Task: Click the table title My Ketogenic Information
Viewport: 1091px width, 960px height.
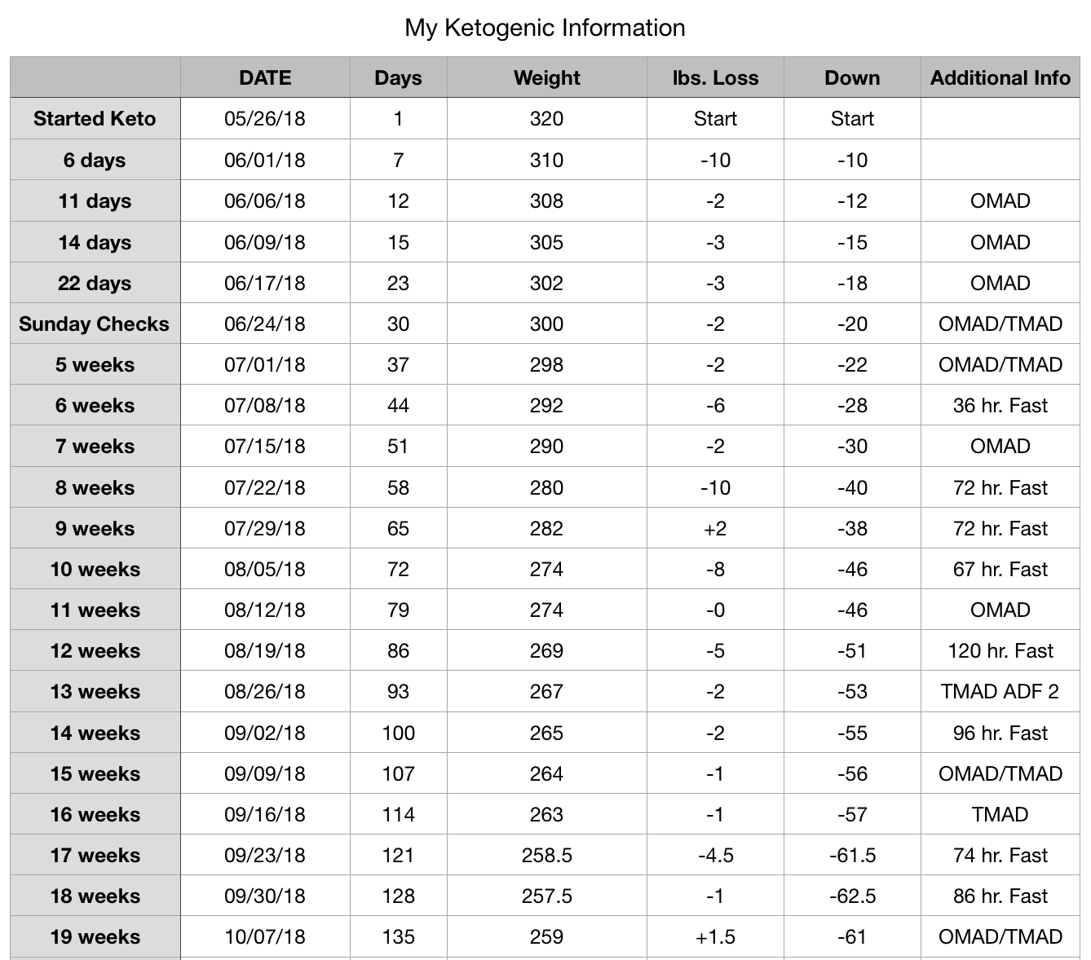Action: coord(545,28)
